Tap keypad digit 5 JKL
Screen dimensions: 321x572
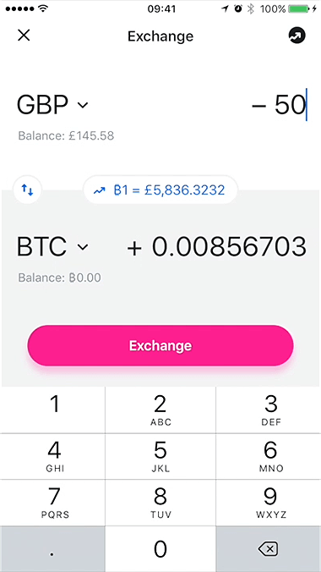click(x=160, y=456)
